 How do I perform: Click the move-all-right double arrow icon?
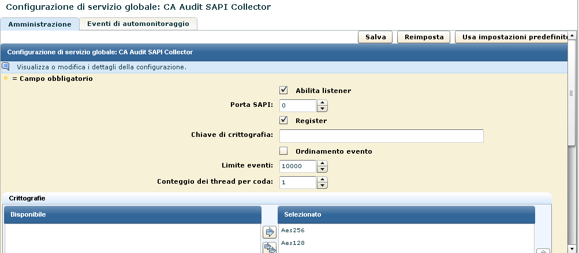coord(270,248)
